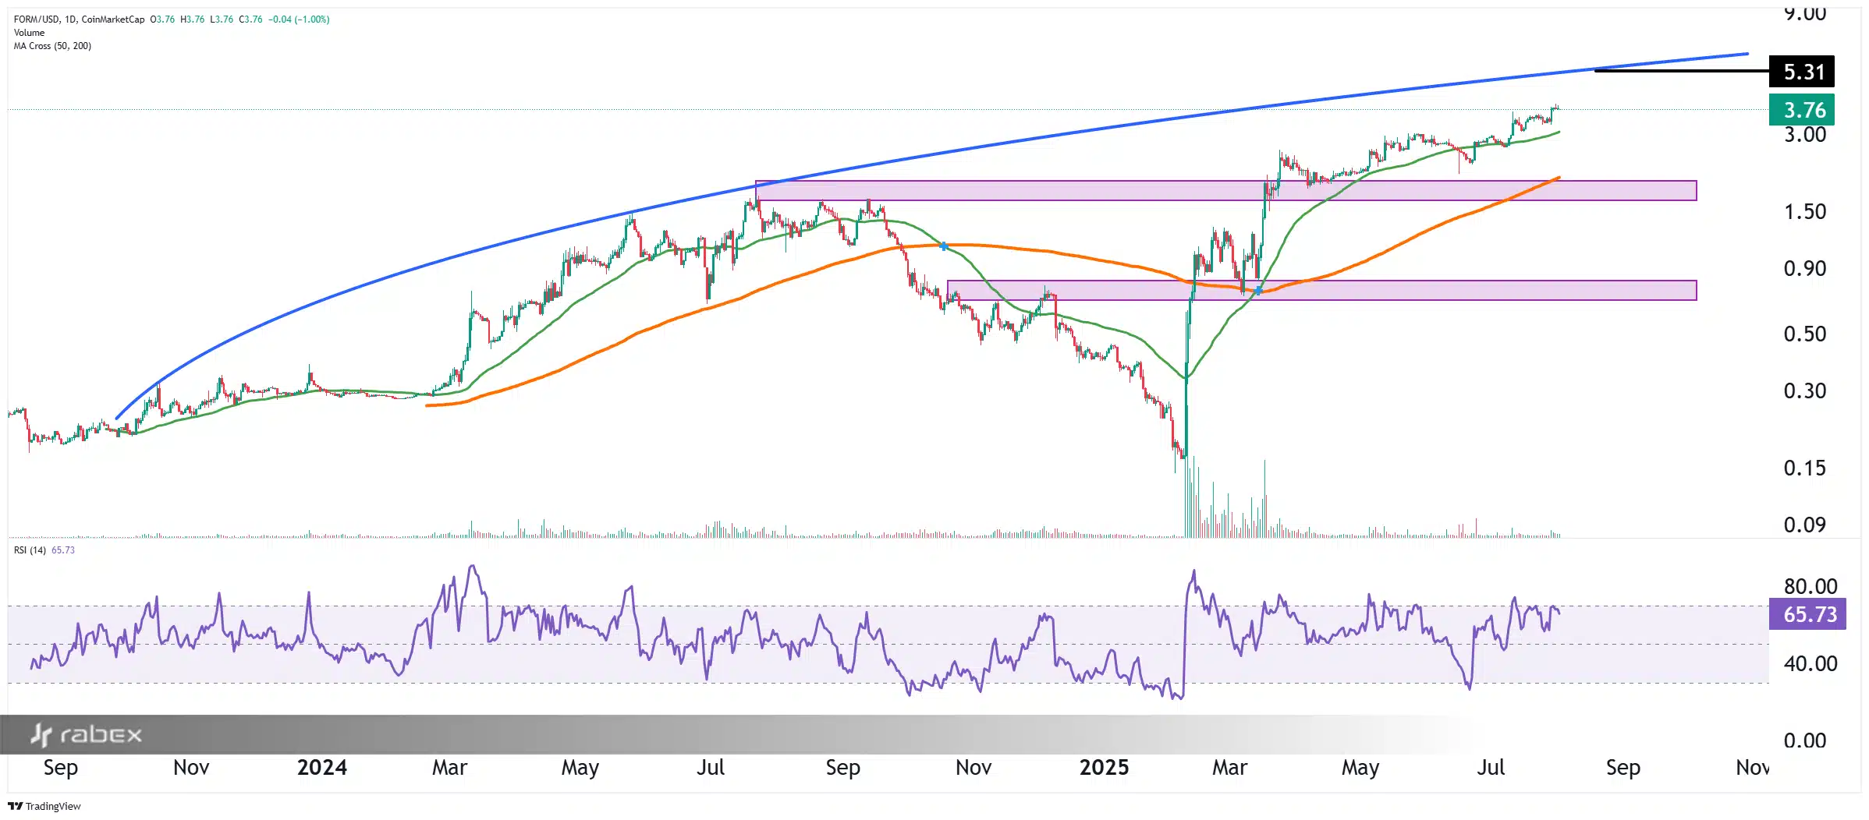Click the purple 65.73 RSI value tag
This screenshot has width=1869, height=820.
[x=1807, y=614]
